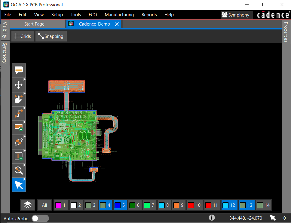Open the Symphony side panel tab
This screenshot has width=291, height=223.
[x=5, y=53]
